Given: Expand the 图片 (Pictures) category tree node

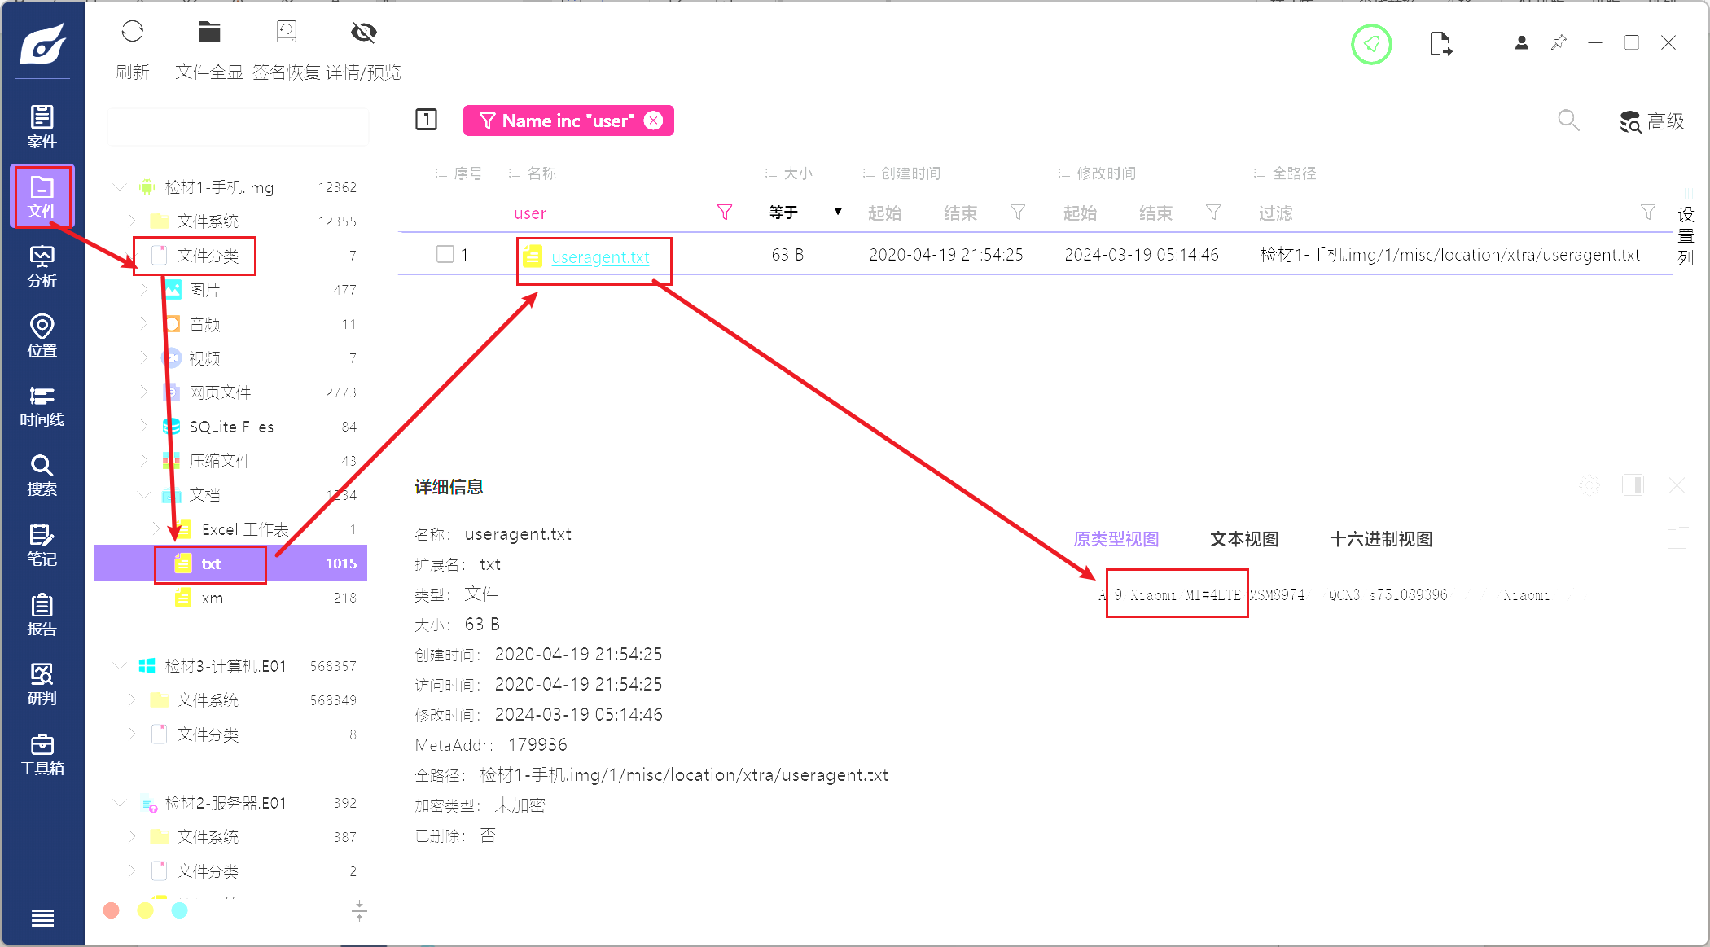Looking at the screenshot, I should (144, 290).
